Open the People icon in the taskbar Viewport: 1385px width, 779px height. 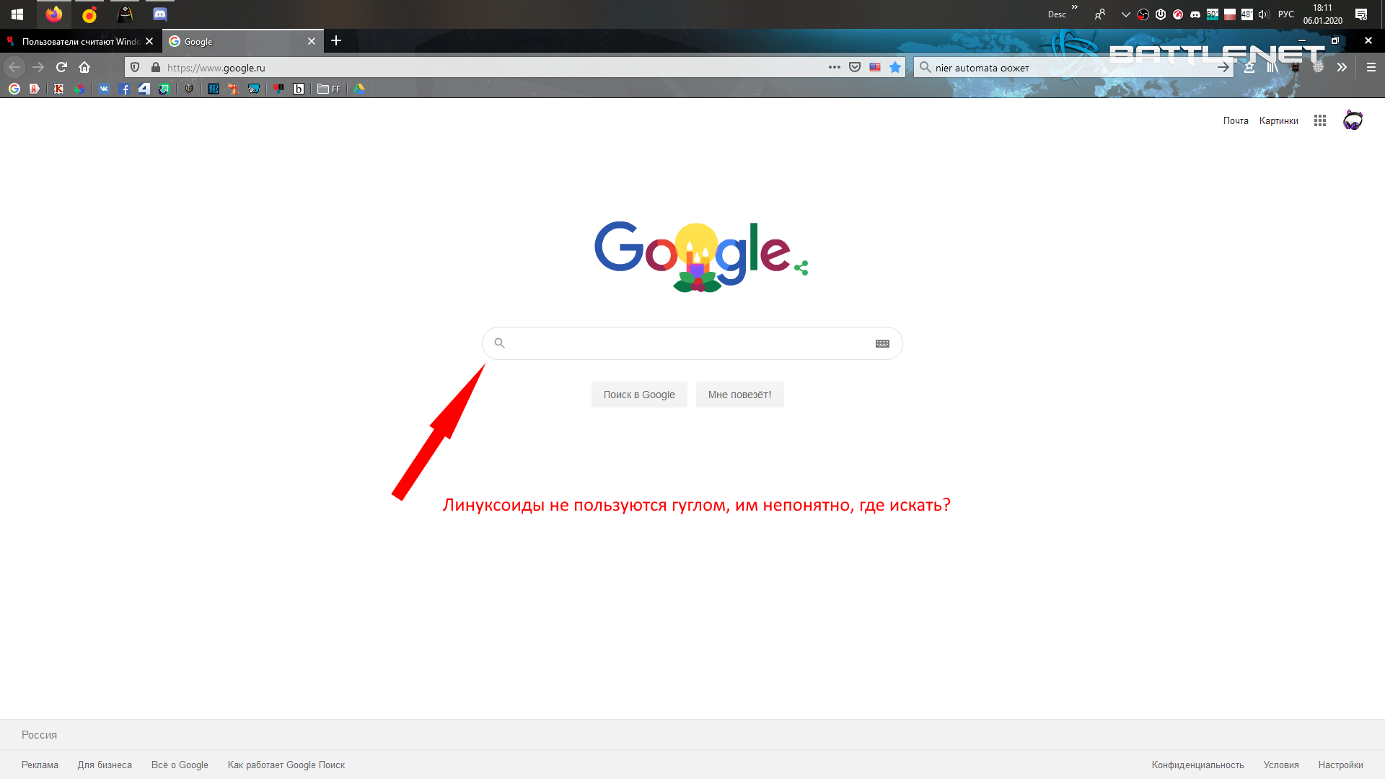point(1100,14)
